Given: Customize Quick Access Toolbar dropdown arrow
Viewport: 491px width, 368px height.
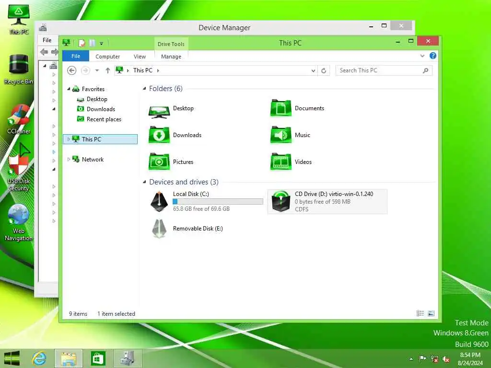Looking at the screenshot, I should [x=102, y=44].
